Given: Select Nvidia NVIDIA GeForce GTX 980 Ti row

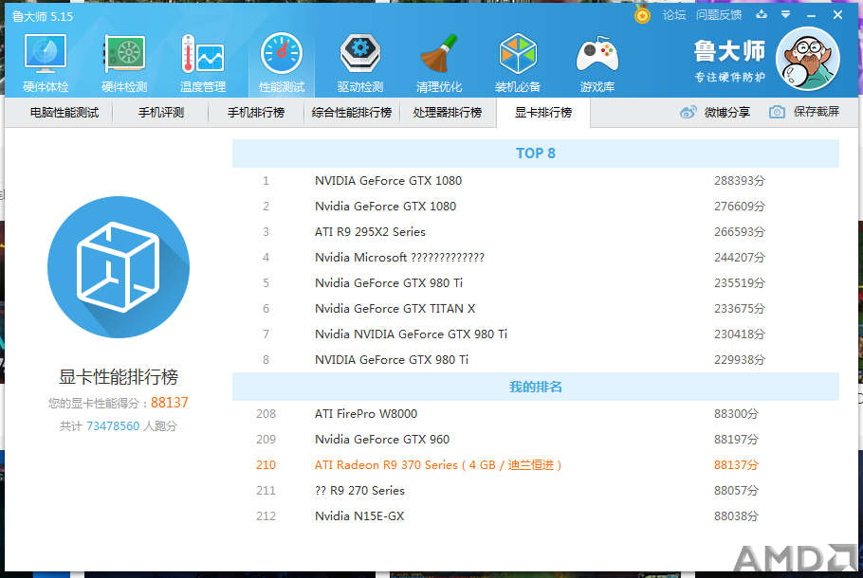Looking at the screenshot, I should [536, 334].
